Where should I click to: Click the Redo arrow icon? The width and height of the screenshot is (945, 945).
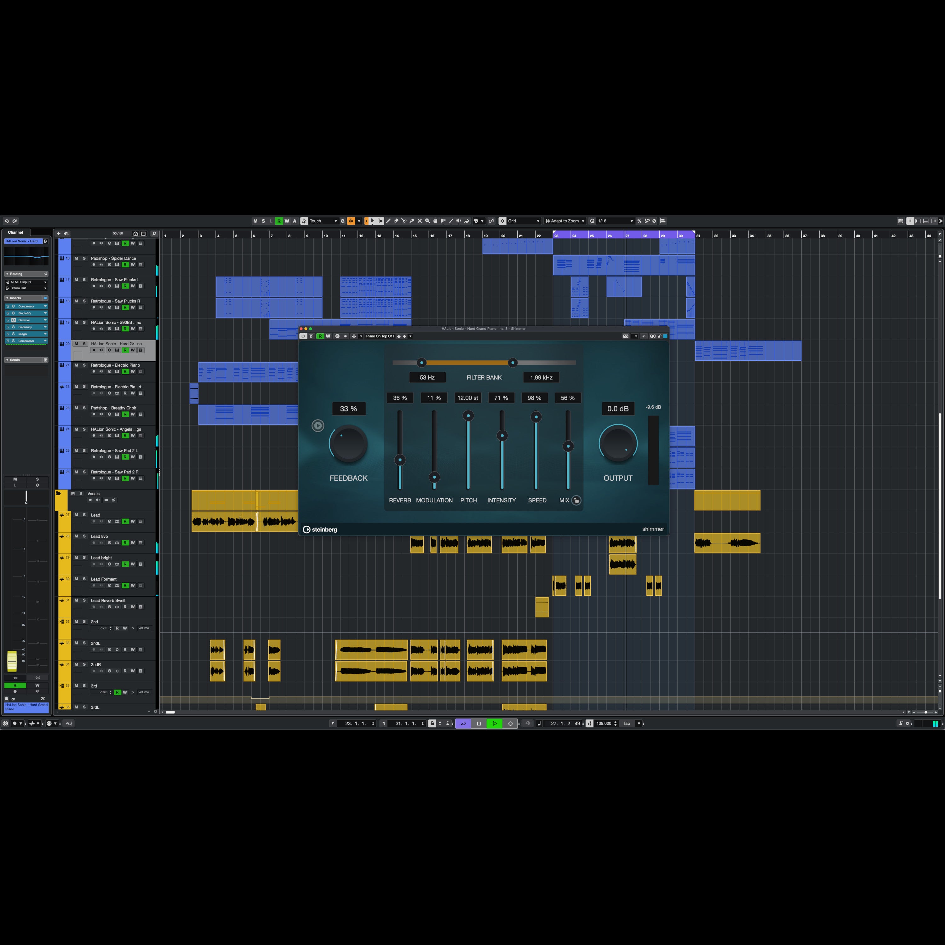tap(15, 221)
